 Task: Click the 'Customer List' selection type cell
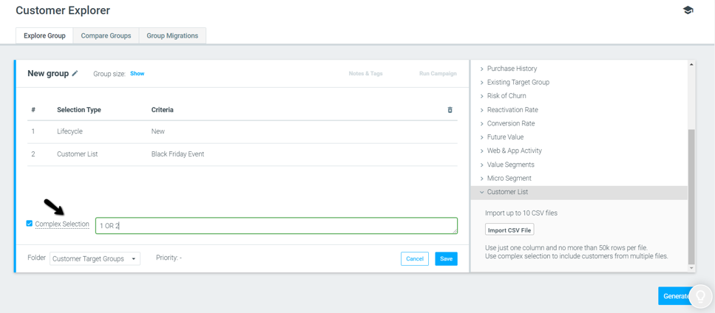(78, 154)
